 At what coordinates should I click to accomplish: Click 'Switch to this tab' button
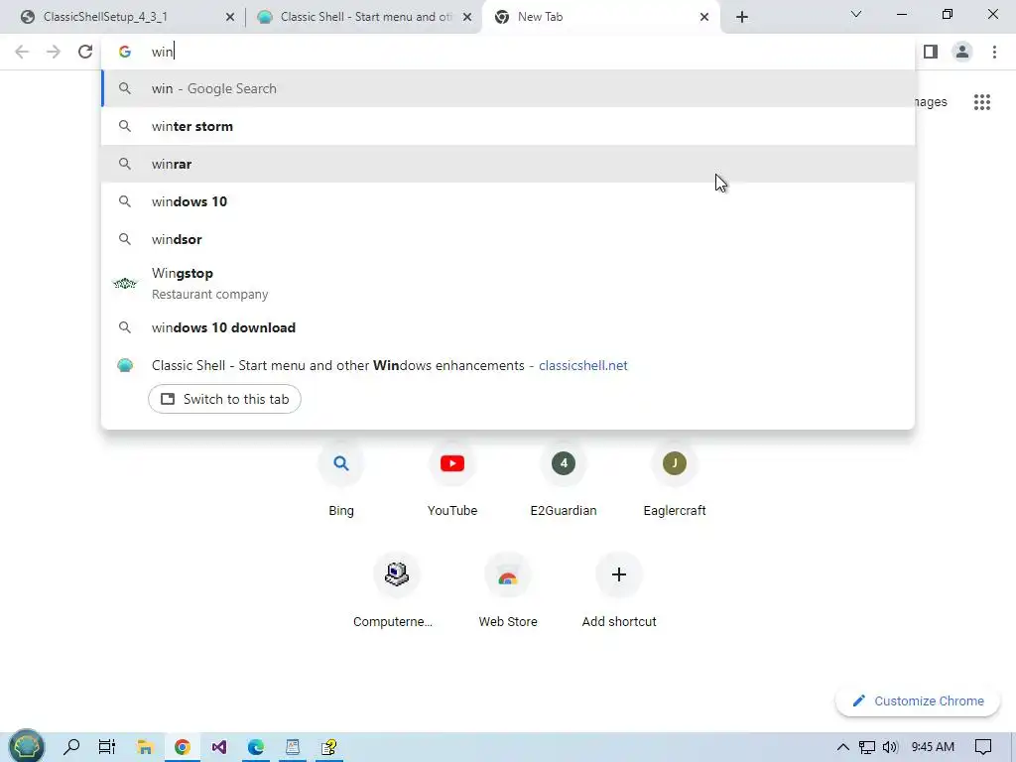[224, 399]
